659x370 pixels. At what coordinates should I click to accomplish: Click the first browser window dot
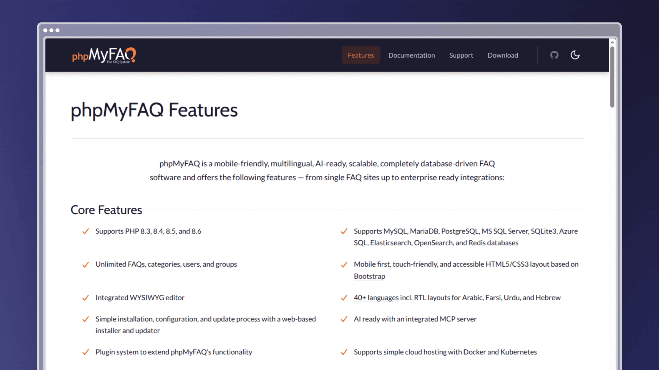coord(45,30)
